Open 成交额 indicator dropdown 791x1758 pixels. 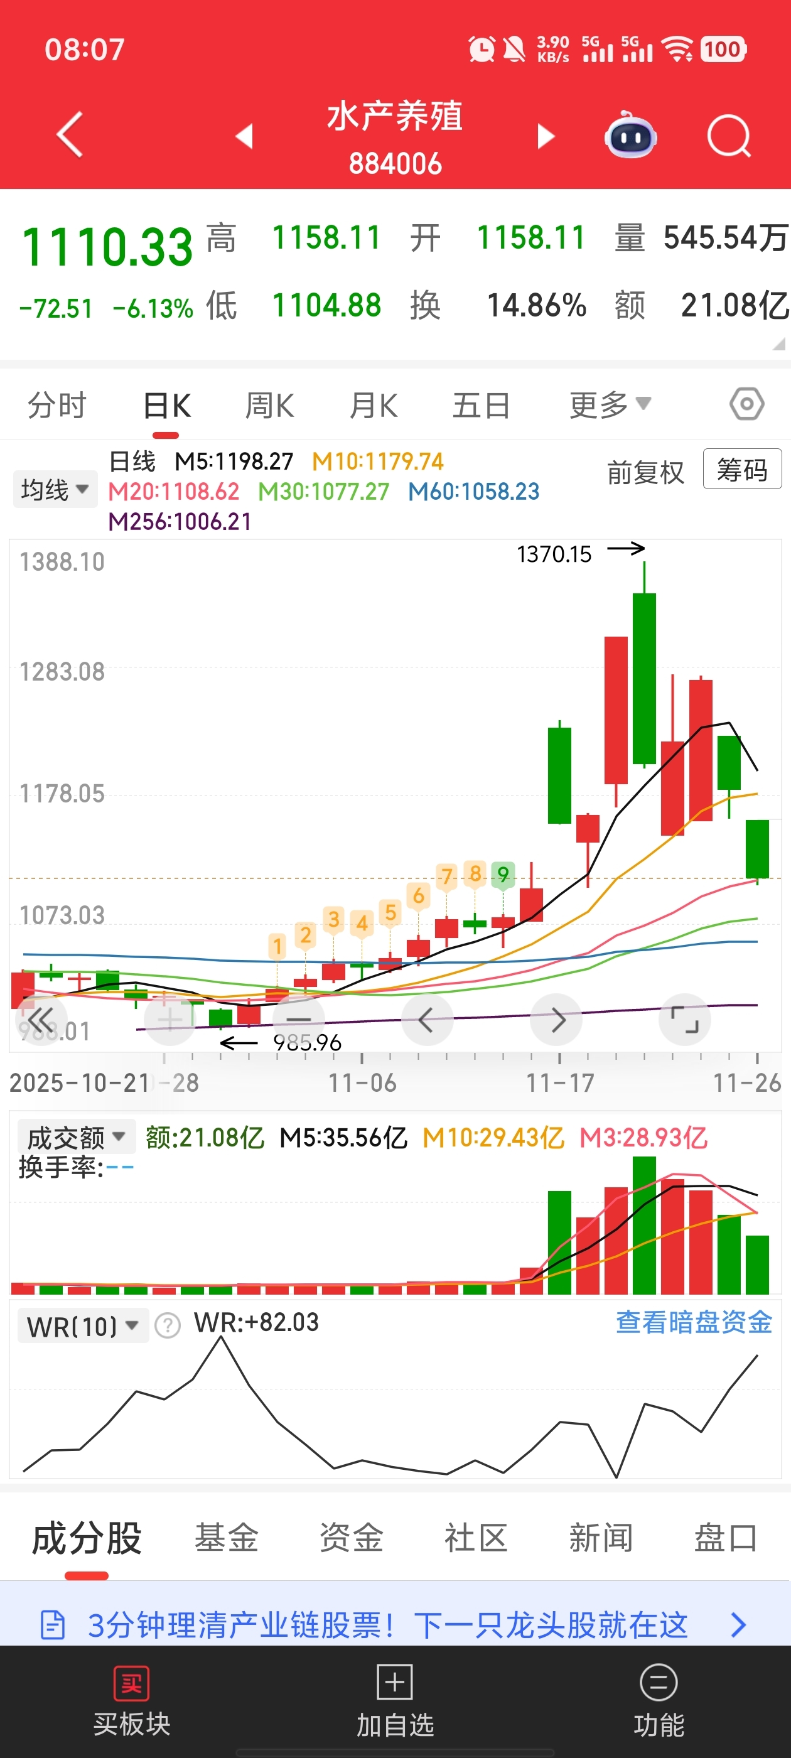pos(76,1137)
